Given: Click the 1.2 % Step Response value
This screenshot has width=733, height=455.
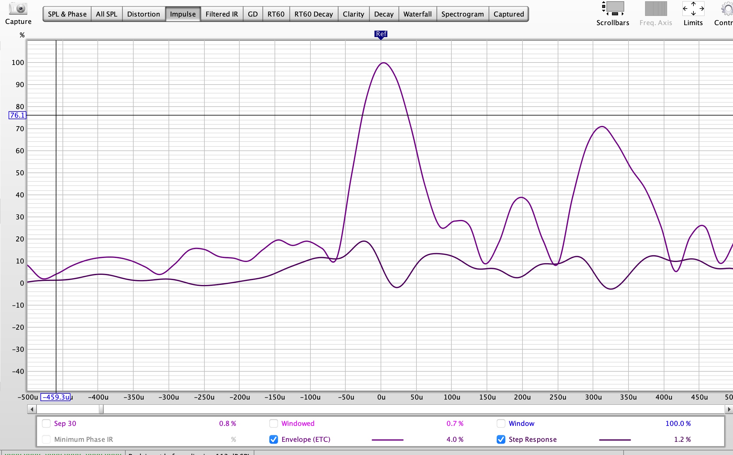Looking at the screenshot, I should [682, 439].
